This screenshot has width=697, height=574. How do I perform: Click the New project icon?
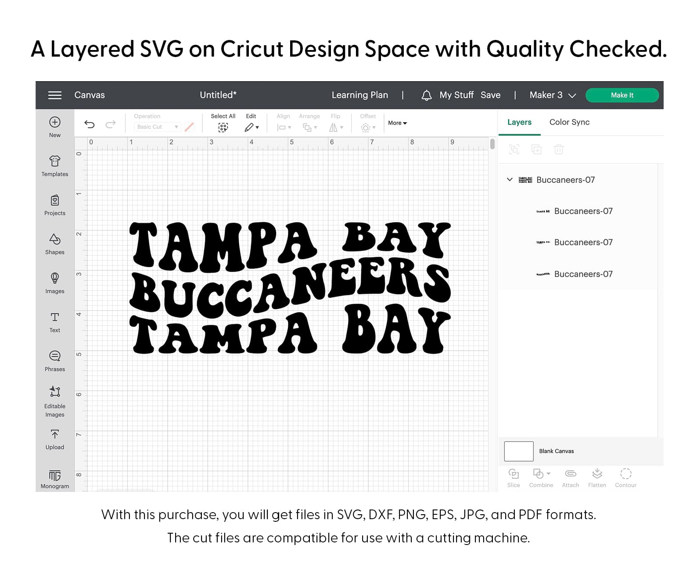tap(55, 122)
